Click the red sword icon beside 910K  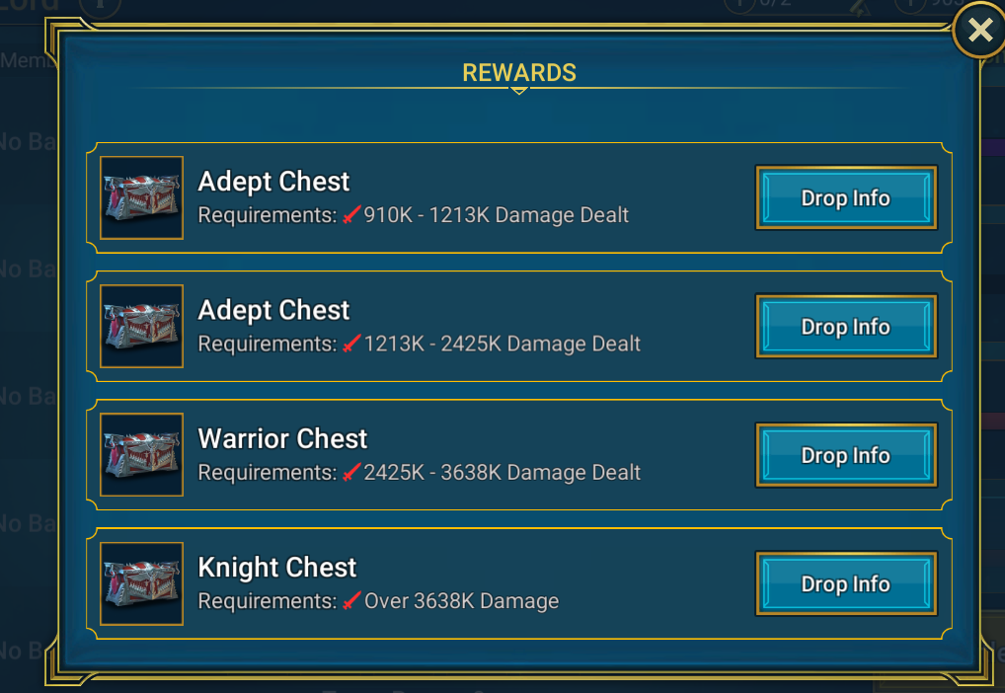(351, 215)
